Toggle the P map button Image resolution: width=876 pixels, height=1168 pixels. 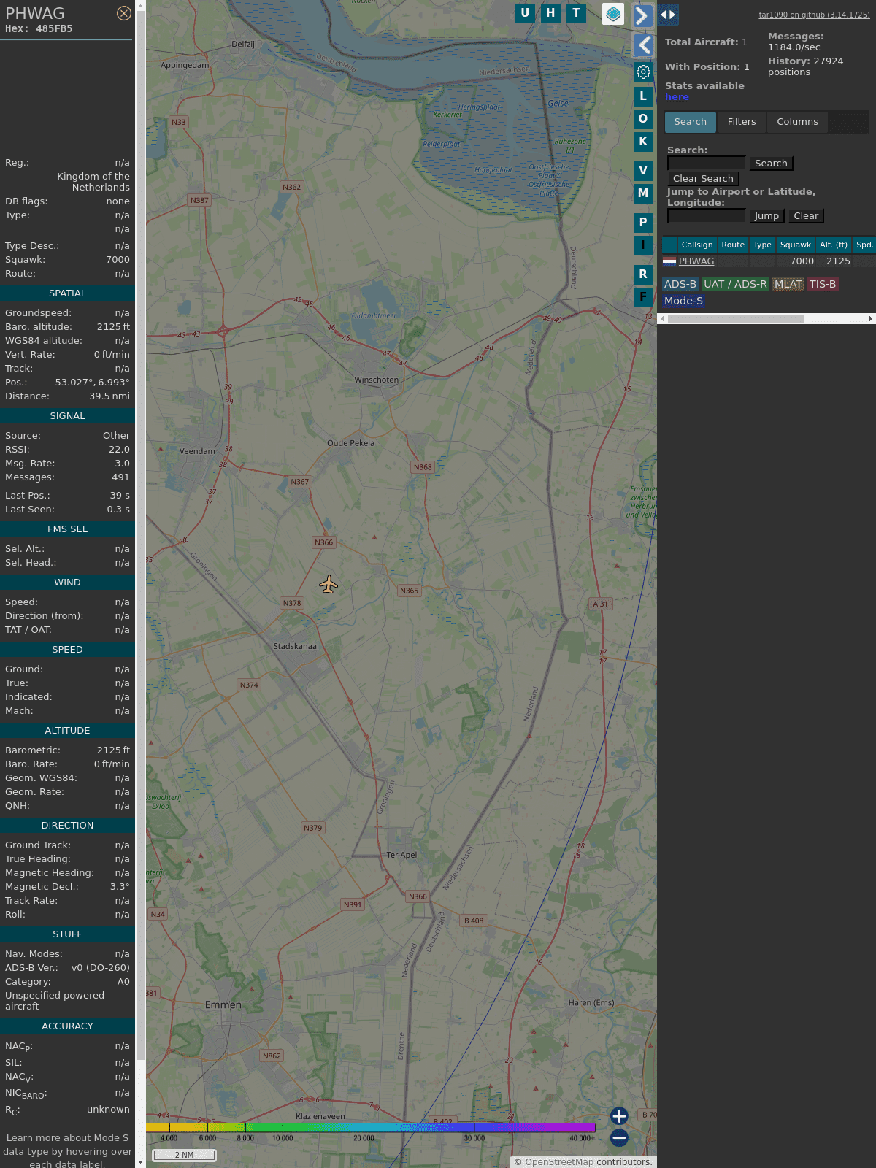[643, 223]
